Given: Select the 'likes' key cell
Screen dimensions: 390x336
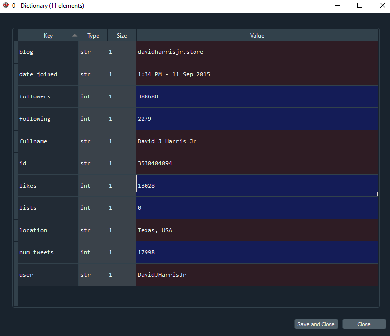Looking at the screenshot, I should pyautogui.click(x=48, y=186).
